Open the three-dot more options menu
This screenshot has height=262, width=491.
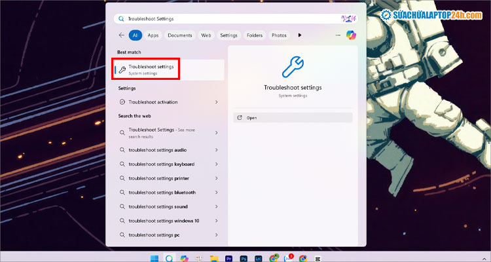pyautogui.click(x=338, y=35)
